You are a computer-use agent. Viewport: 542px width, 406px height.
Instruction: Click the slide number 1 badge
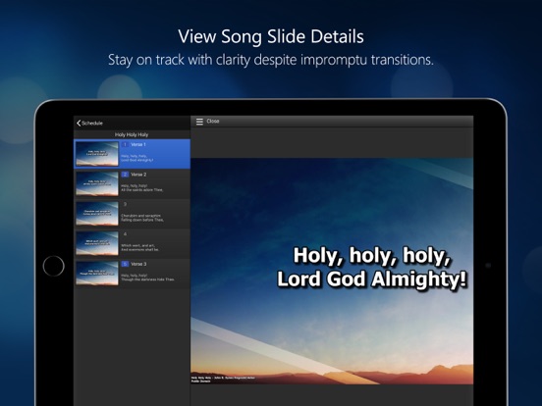(125, 145)
